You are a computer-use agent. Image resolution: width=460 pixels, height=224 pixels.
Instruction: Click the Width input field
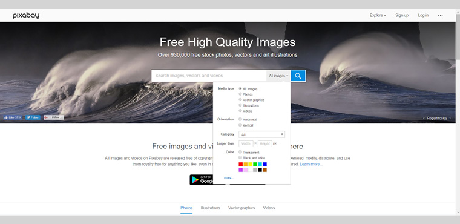(x=246, y=143)
